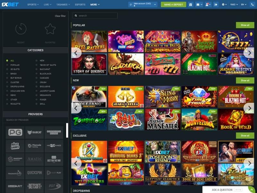Refresh the main account balance icon
257x193 pixels.
click(131, 4)
